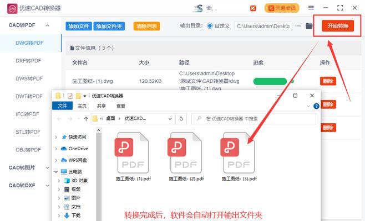Image resolution: width=365 pixels, height=221 pixels.
Task: Click the Explorer back arrow
Action: [59, 119]
